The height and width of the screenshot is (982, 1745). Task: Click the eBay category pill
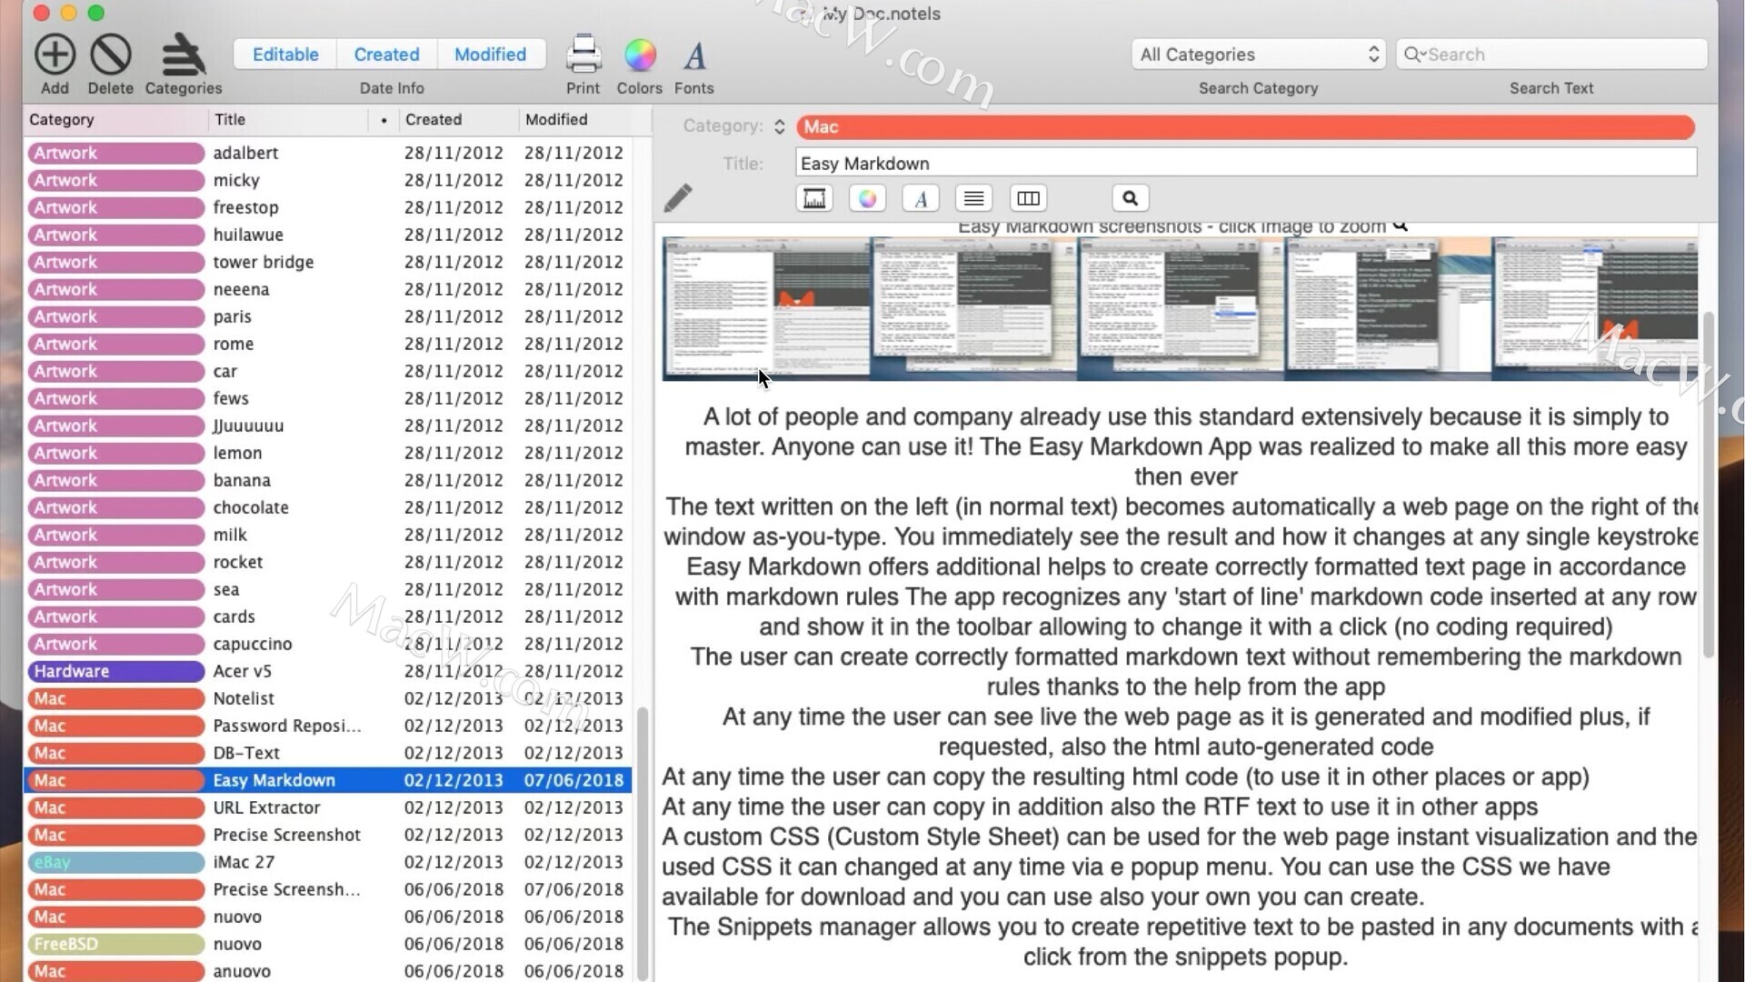(x=115, y=862)
